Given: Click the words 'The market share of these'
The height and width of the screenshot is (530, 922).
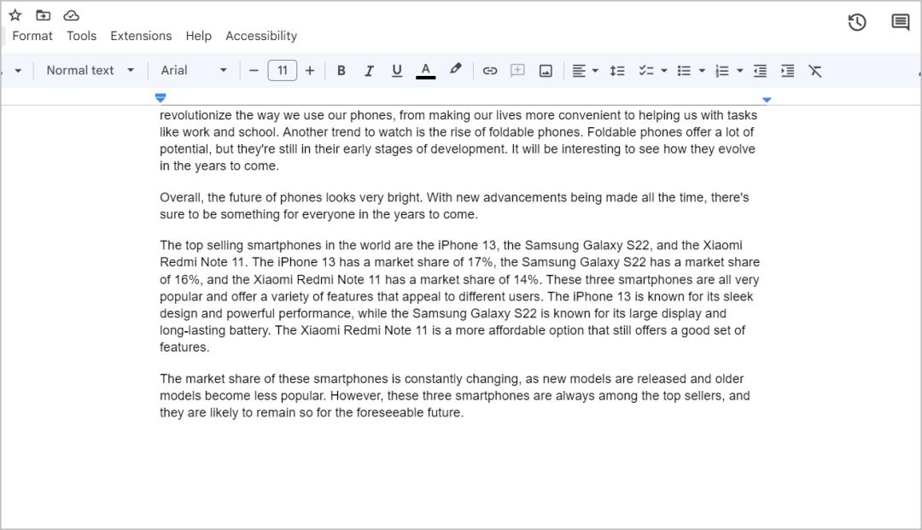Looking at the screenshot, I should click(x=234, y=379).
